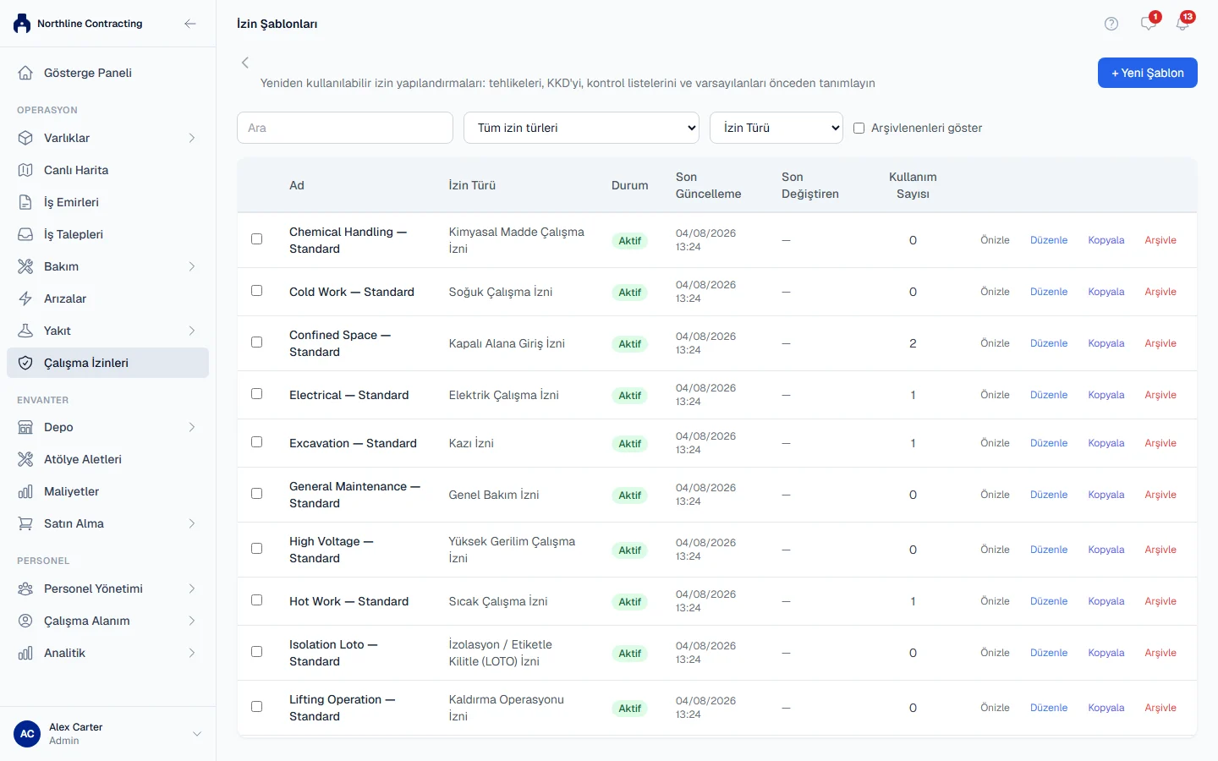Click the Maliyetler chart icon
1218x761 pixels.
coord(25,491)
